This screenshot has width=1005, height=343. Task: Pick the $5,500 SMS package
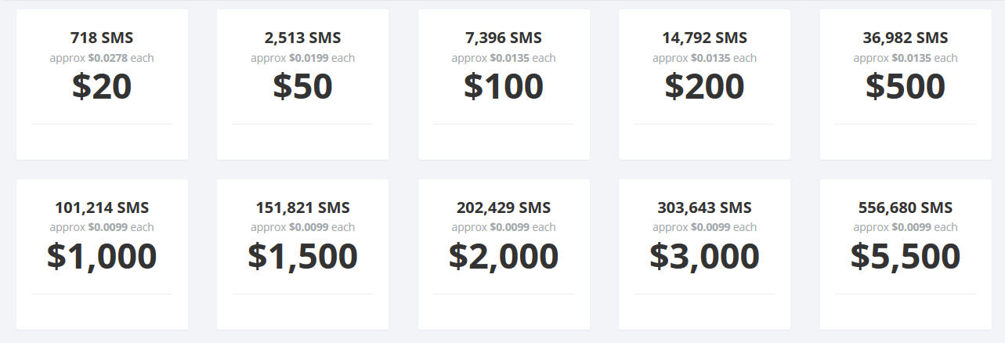tap(906, 255)
